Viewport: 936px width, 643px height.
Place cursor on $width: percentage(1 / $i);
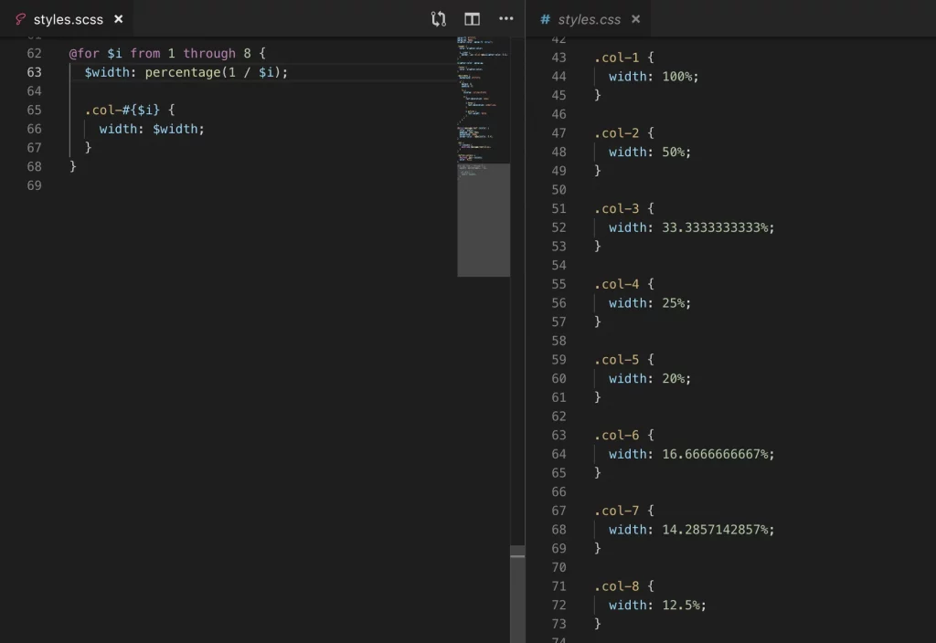[186, 72]
